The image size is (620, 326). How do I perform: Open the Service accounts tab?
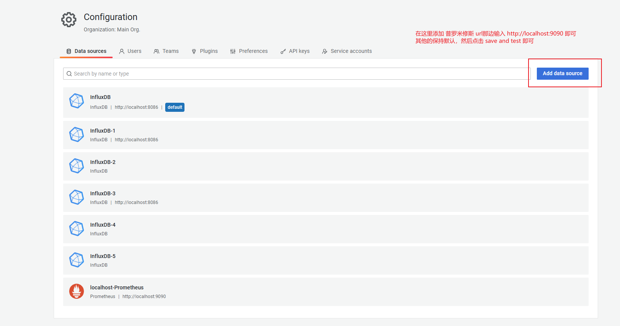347,51
